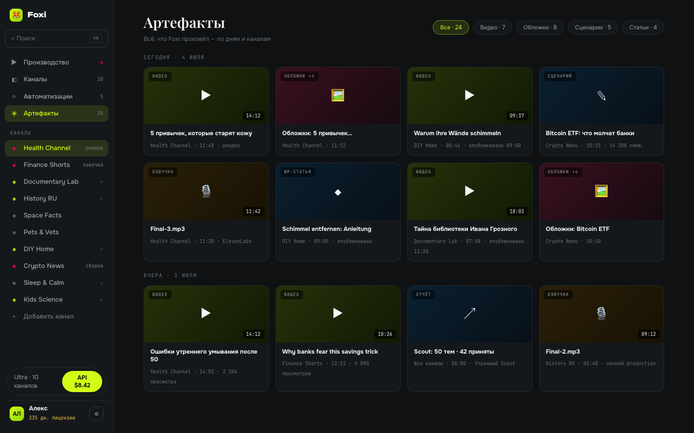This screenshot has width=694, height=433.
Task: Go to Автоматизации
Action: pyautogui.click(x=56, y=96)
